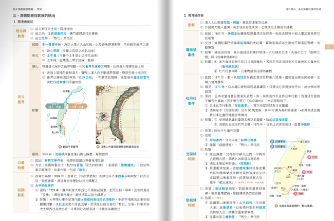
Task: Click the row label 統治與教育
Action: click(x=21, y=33)
